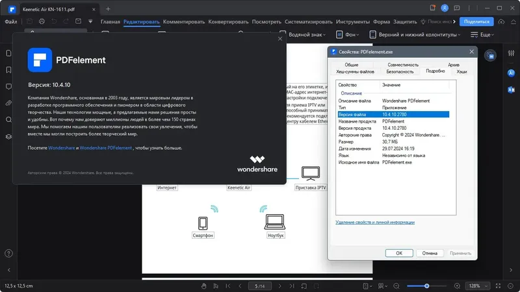Image resolution: width=520 pixels, height=292 pixels.
Task: Open the attachments paperclip panel
Action: point(8,103)
